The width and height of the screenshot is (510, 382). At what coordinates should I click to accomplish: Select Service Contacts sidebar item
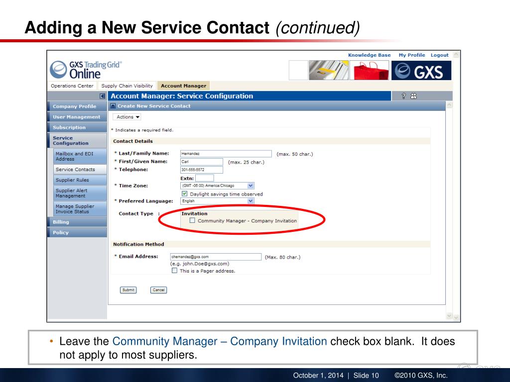(x=80, y=169)
